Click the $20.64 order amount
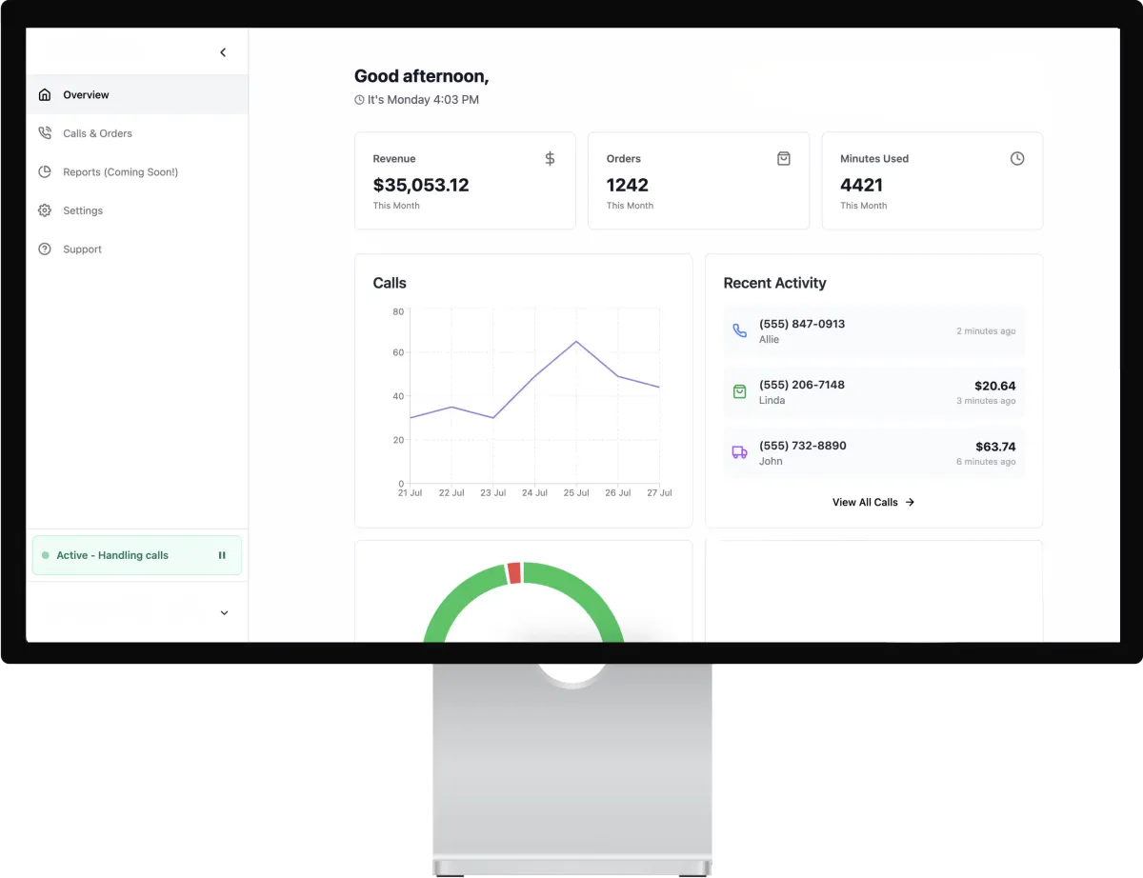This screenshot has height=878, width=1143. pyautogui.click(x=995, y=386)
